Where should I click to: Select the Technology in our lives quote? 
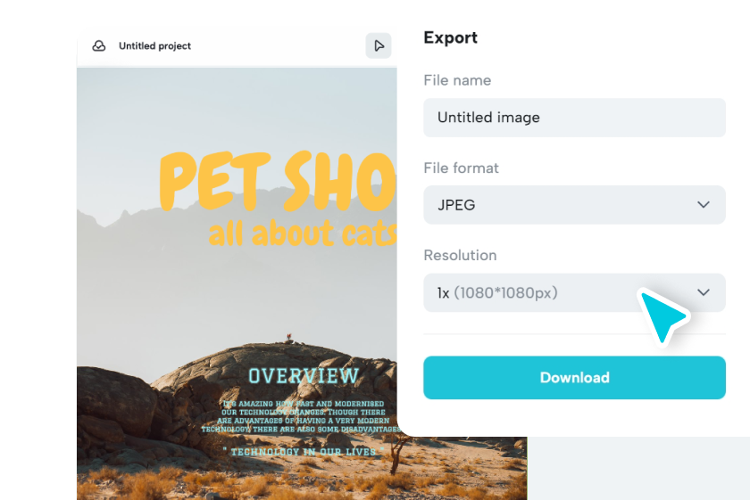304,451
